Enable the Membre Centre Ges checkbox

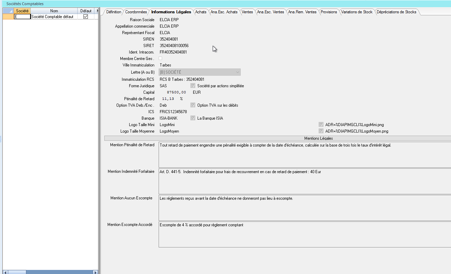[x=160, y=58]
